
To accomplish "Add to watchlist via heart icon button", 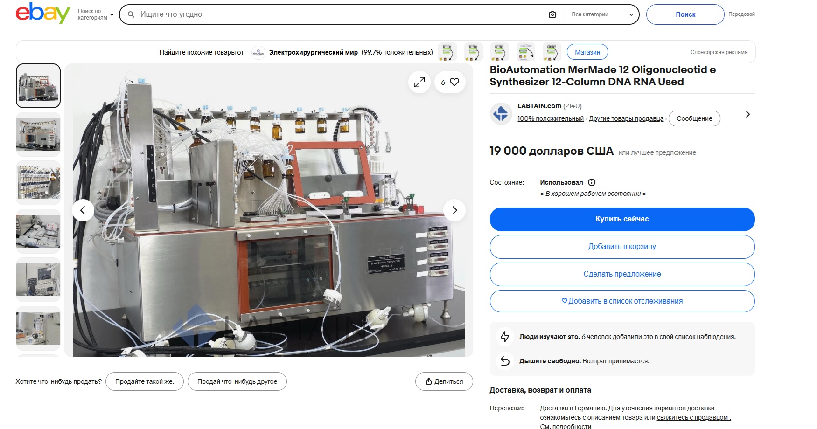I will (450, 82).
